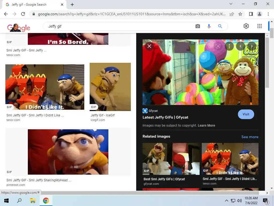This screenshot has height=206, width=274.
Task: Open related I Didn't Like It thumbnail
Action: pos(230,159)
